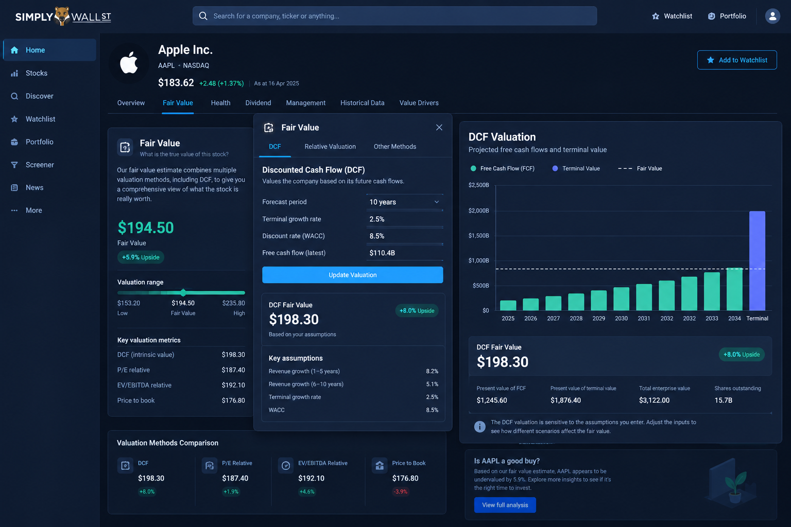
Task: Click the Price to book metric row
Action: point(181,400)
